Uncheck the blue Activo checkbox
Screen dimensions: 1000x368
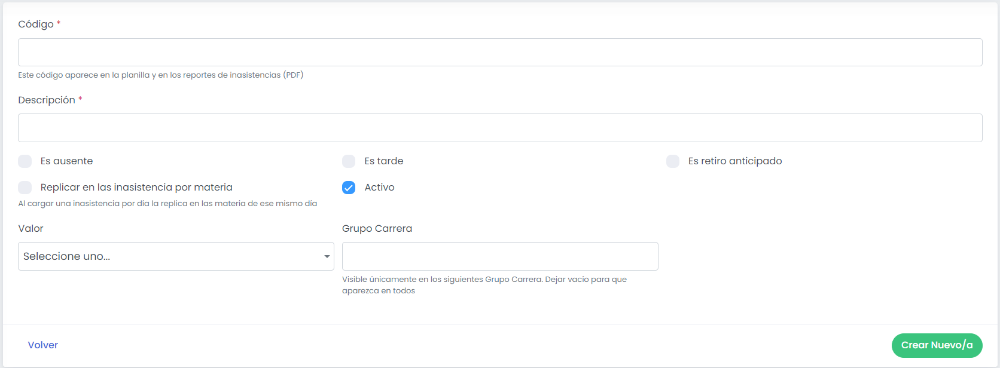349,188
